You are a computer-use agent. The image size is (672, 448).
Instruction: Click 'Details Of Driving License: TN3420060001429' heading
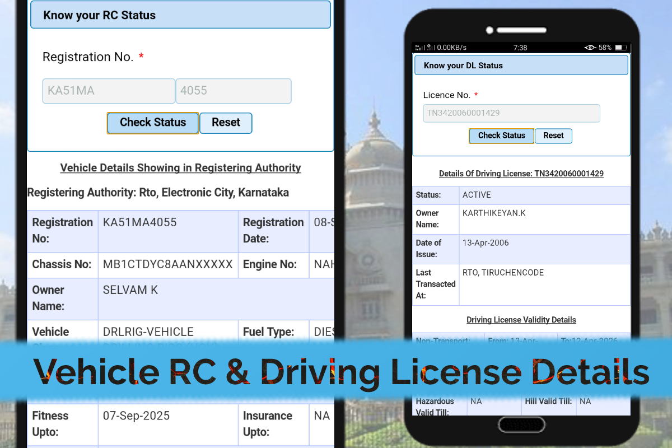coord(521,174)
